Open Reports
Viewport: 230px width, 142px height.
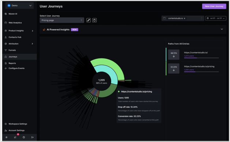[x=12, y=63]
